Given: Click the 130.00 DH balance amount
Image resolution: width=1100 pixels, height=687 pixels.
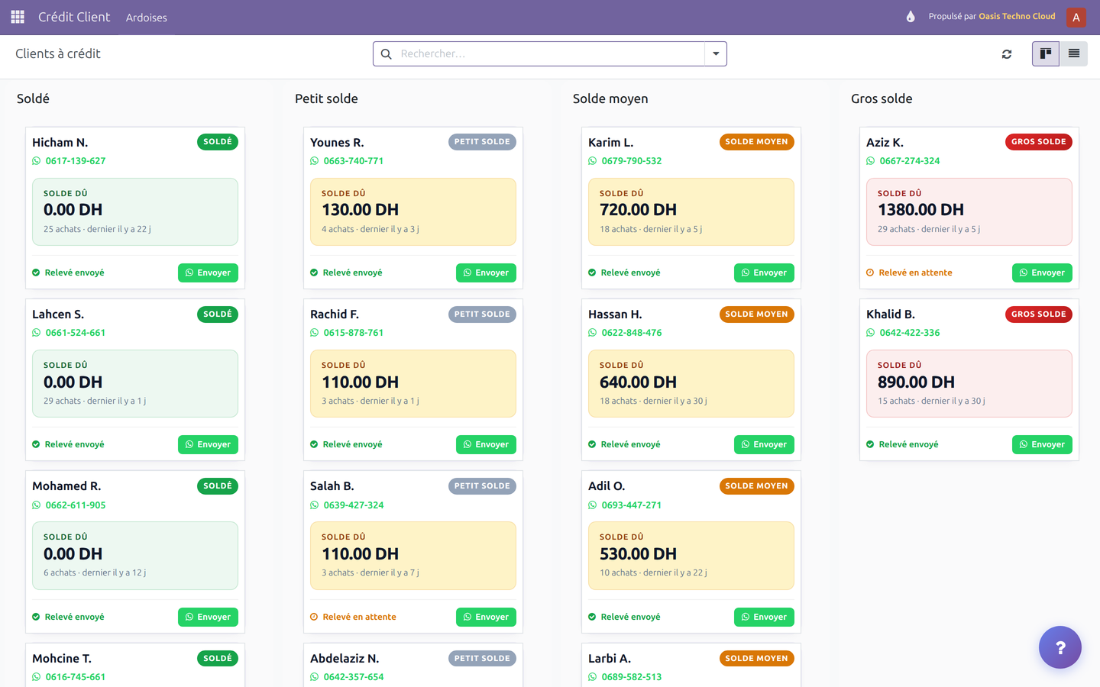Looking at the screenshot, I should tap(360, 210).
